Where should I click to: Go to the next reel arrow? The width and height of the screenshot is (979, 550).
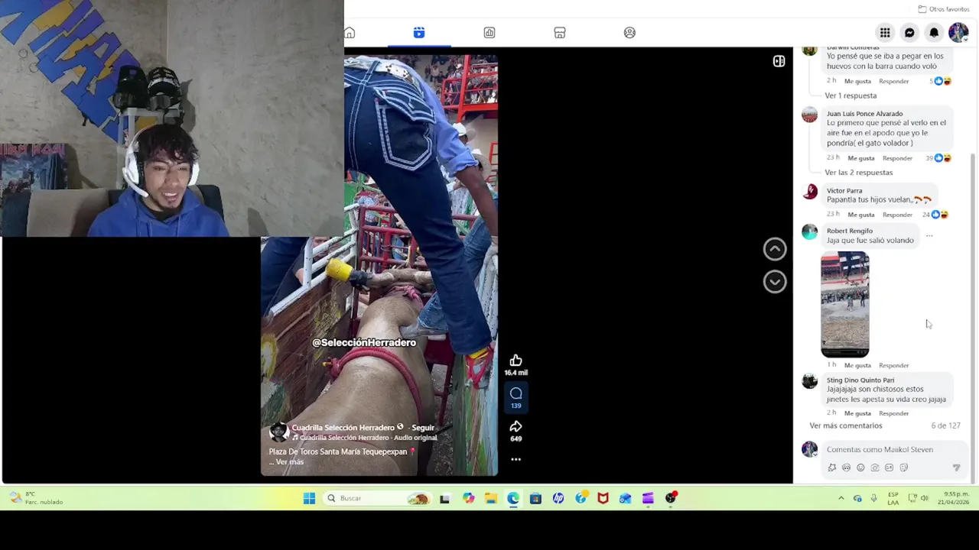(775, 282)
